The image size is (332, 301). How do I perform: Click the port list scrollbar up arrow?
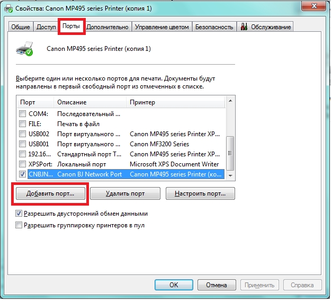coord(230,102)
